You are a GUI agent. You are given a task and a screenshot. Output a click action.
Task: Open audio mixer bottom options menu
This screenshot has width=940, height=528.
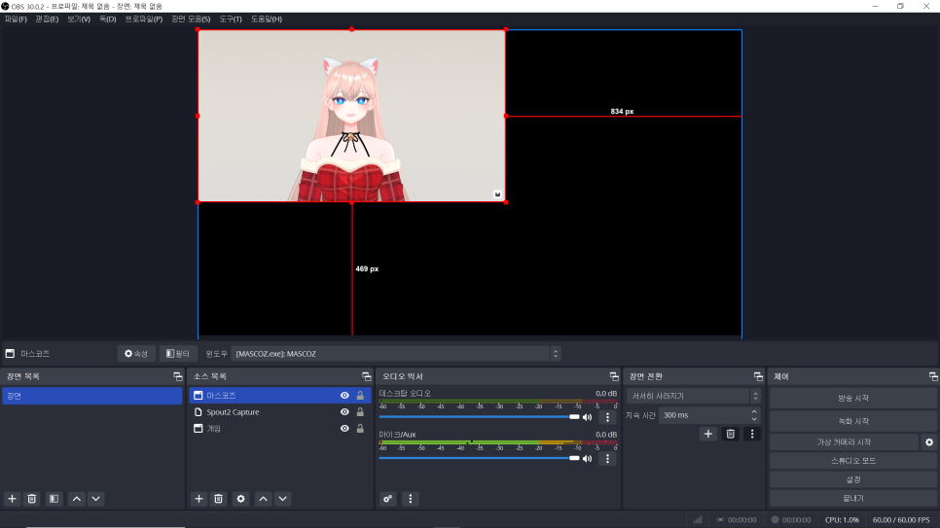tap(410, 499)
